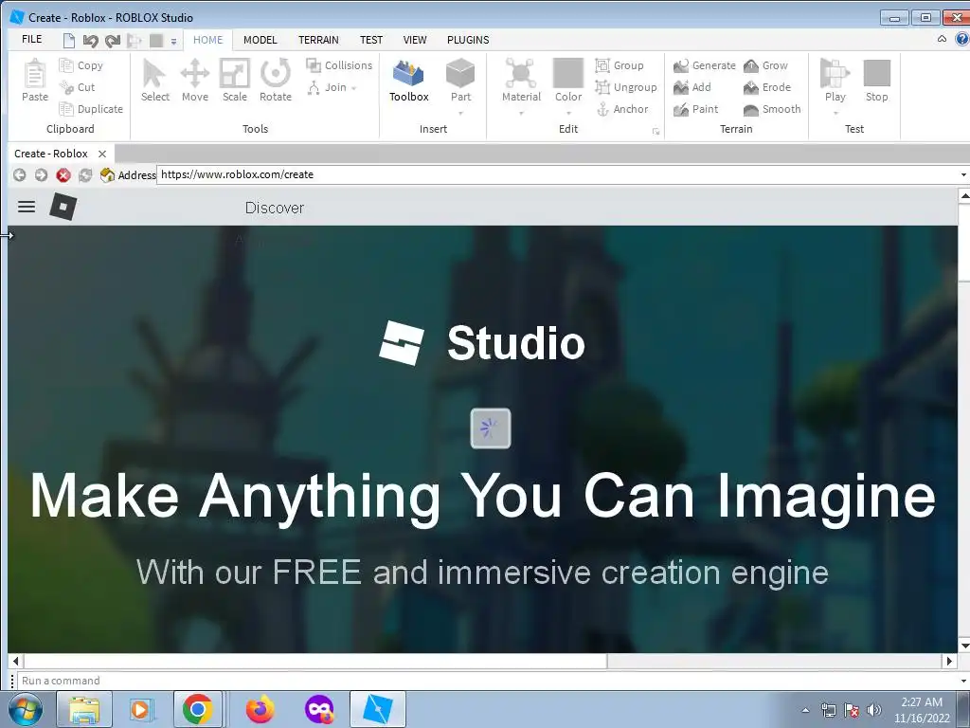Click the Roblox logo icon
The height and width of the screenshot is (728, 970).
tap(63, 207)
